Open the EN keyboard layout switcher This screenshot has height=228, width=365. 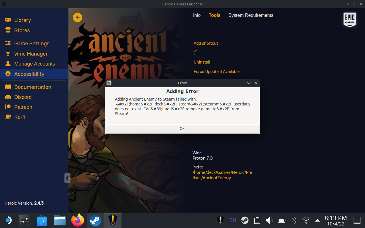(x=232, y=220)
